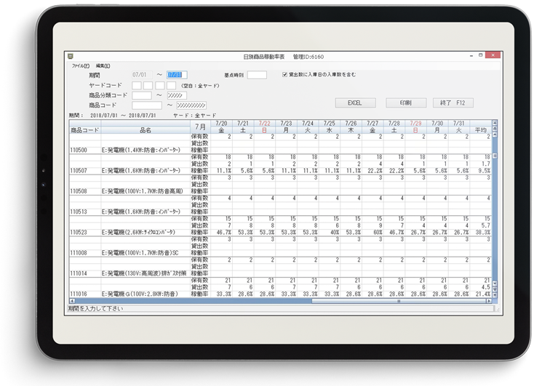This screenshot has width=534, height=386.
Task: Click the second ヤードコード box
Action: click(x=148, y=86)
